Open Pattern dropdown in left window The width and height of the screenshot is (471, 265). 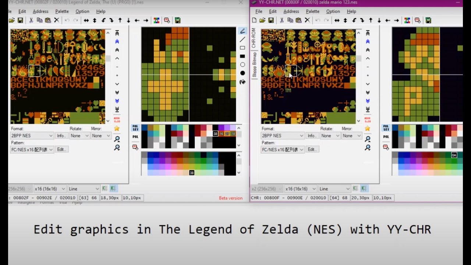(32, 149)
